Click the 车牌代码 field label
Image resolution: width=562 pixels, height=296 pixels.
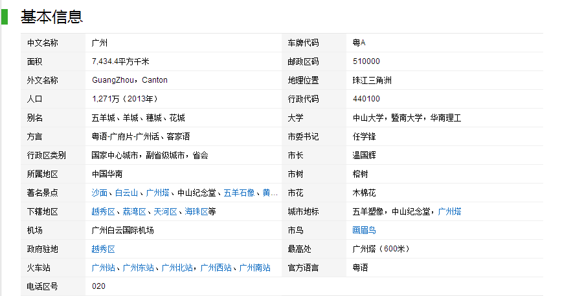(x=303, y=43)
